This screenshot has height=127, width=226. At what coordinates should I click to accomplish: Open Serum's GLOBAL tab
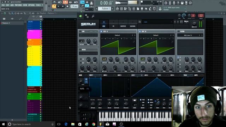[133, 24]
